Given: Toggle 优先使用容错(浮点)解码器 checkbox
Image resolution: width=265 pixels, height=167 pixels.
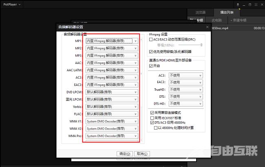Looking at the screenshot, I should (x=152, y=52).
